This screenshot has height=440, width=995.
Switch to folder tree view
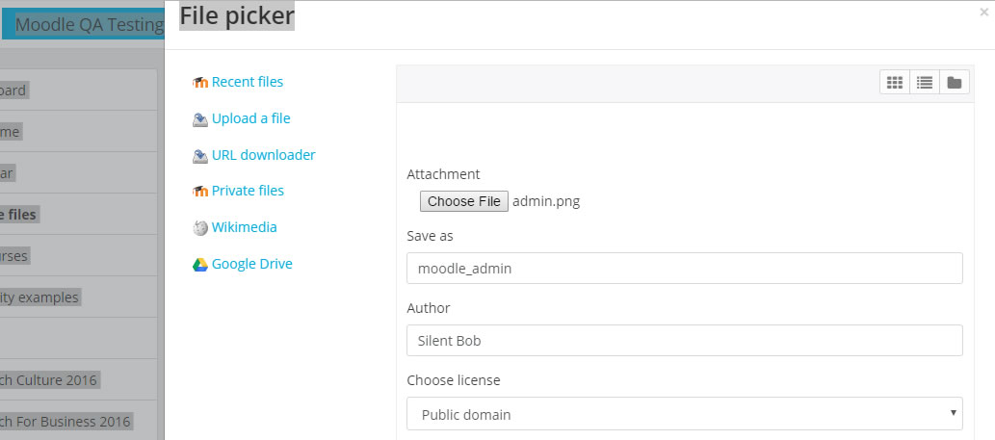click(955, 83)
